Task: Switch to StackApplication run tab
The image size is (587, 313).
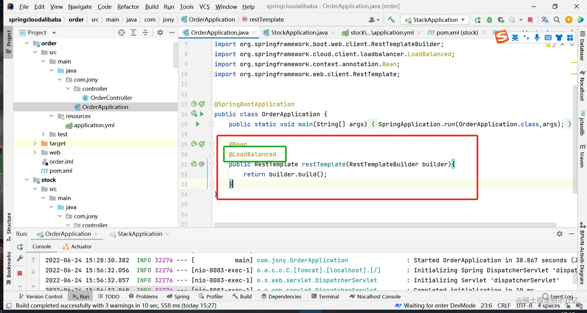Action: pyautogui.click(x=140, y=234)
